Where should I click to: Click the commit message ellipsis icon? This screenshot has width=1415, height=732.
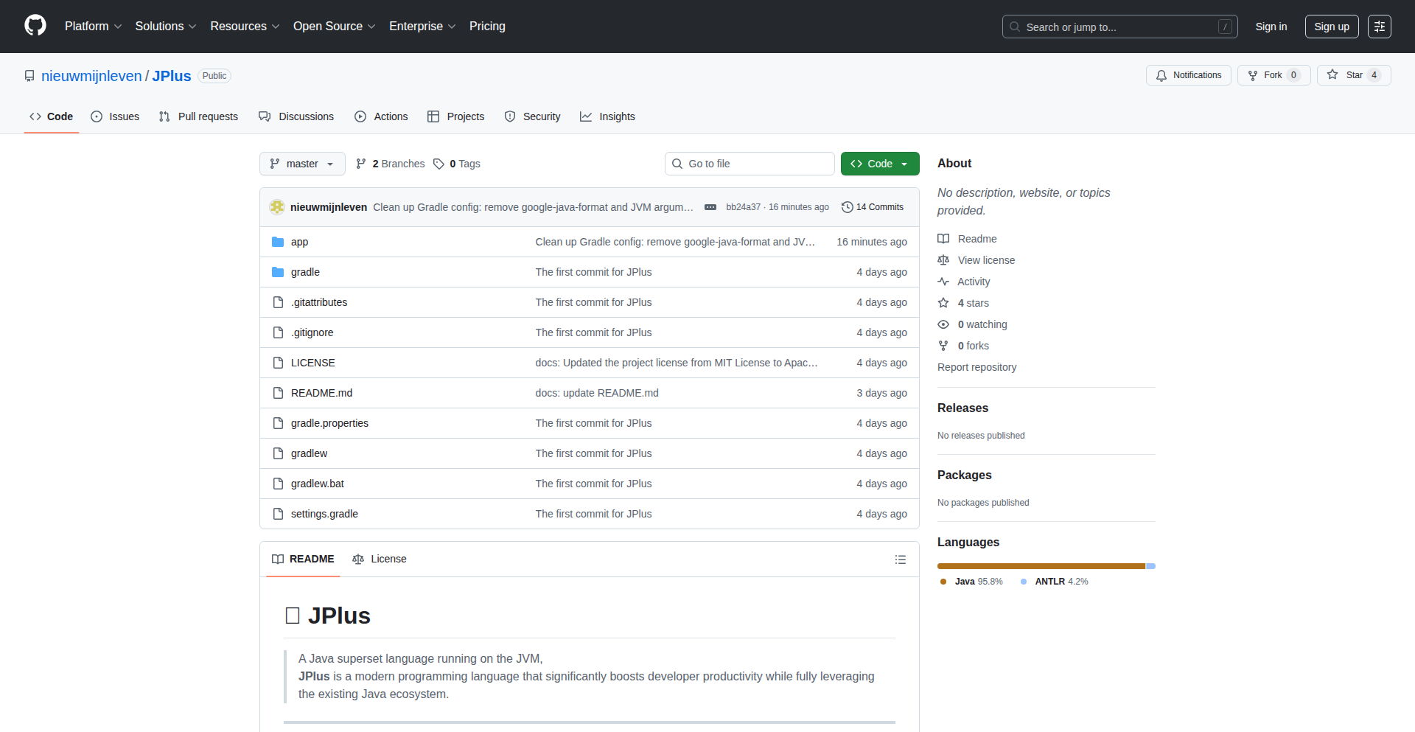tap(710, 207)
